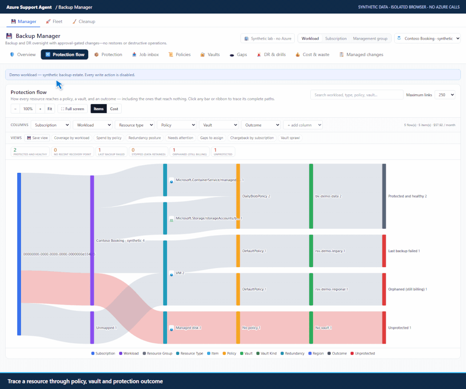Open the Policies tab
The width and height of the screenshot is (466, 389).
(x=180, y=55)
